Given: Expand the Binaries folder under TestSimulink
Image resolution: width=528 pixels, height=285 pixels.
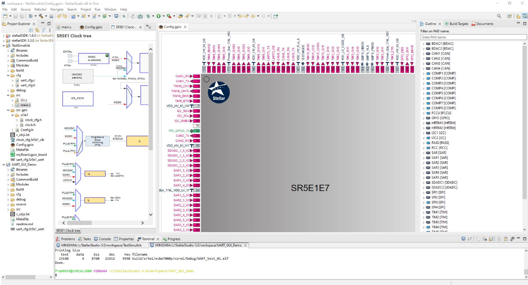Looking at the screenshot, I should [x=7, y=50].
